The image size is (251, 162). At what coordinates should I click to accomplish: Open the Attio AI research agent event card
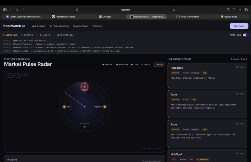(x=207, y=134)
